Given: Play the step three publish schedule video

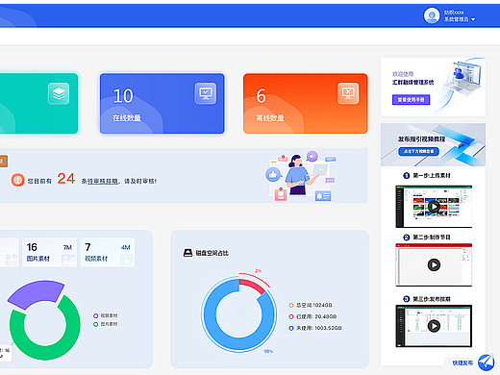Looking at the screenshot, I should tap(434, 326).
